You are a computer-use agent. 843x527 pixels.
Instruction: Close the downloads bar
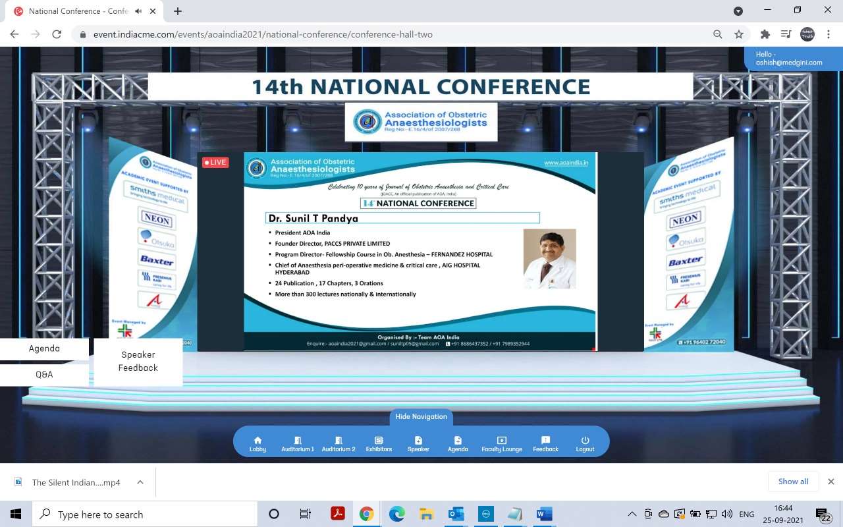click(x=831, y=482)
